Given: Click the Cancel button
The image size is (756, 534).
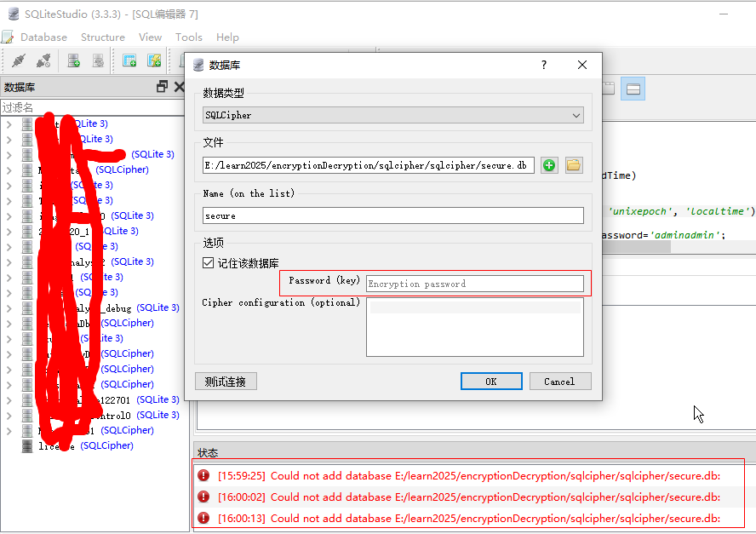Looking at the screenshot, I should coord(560,382).
